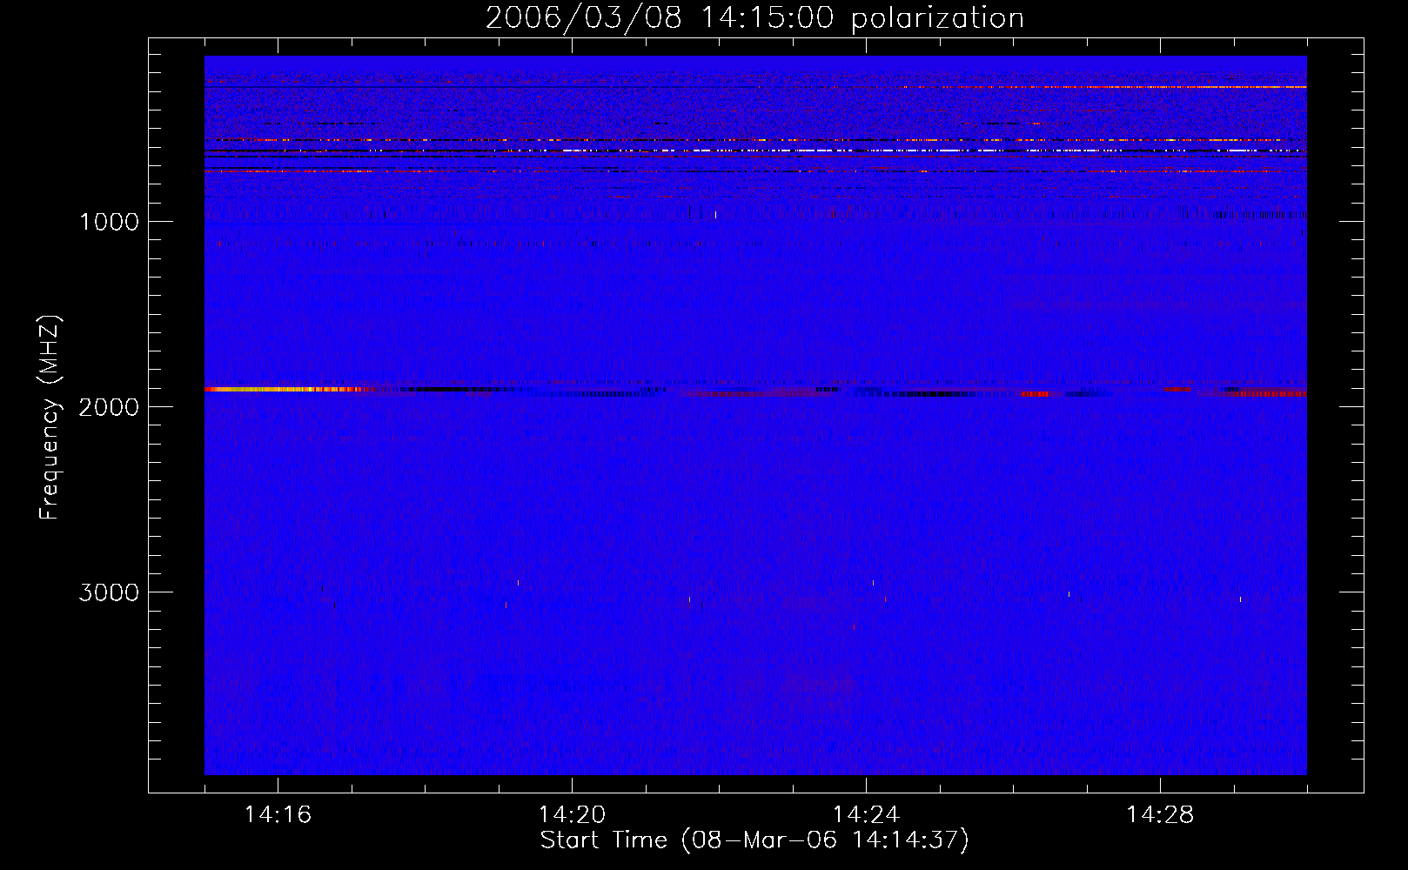Click the 'Start Time (08-Mar-06 14:14:37)' axis label
The height and width of the screenshot is (870, 1408).
(754, 840)
